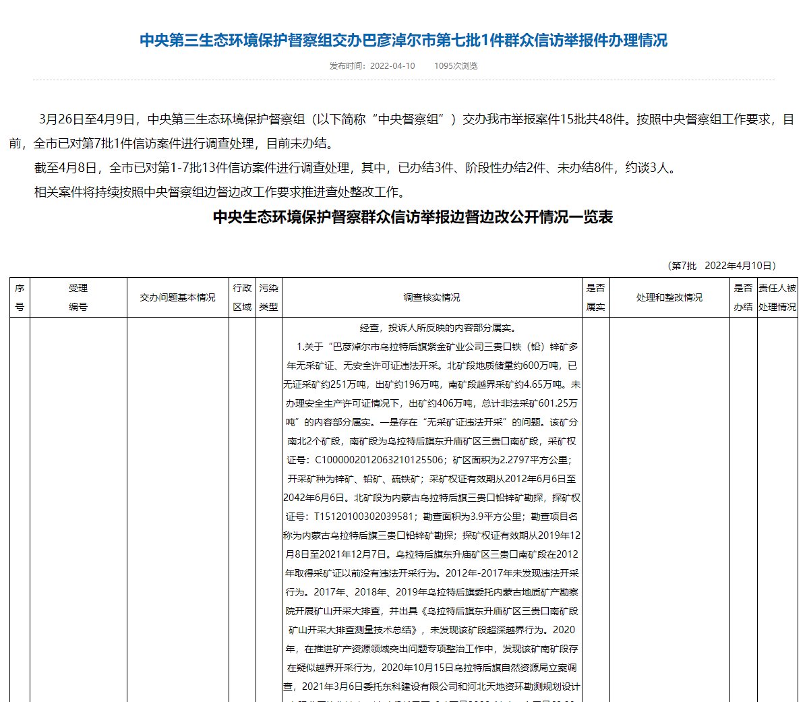Click the paragraph starting with 截至4月8日

355,168
